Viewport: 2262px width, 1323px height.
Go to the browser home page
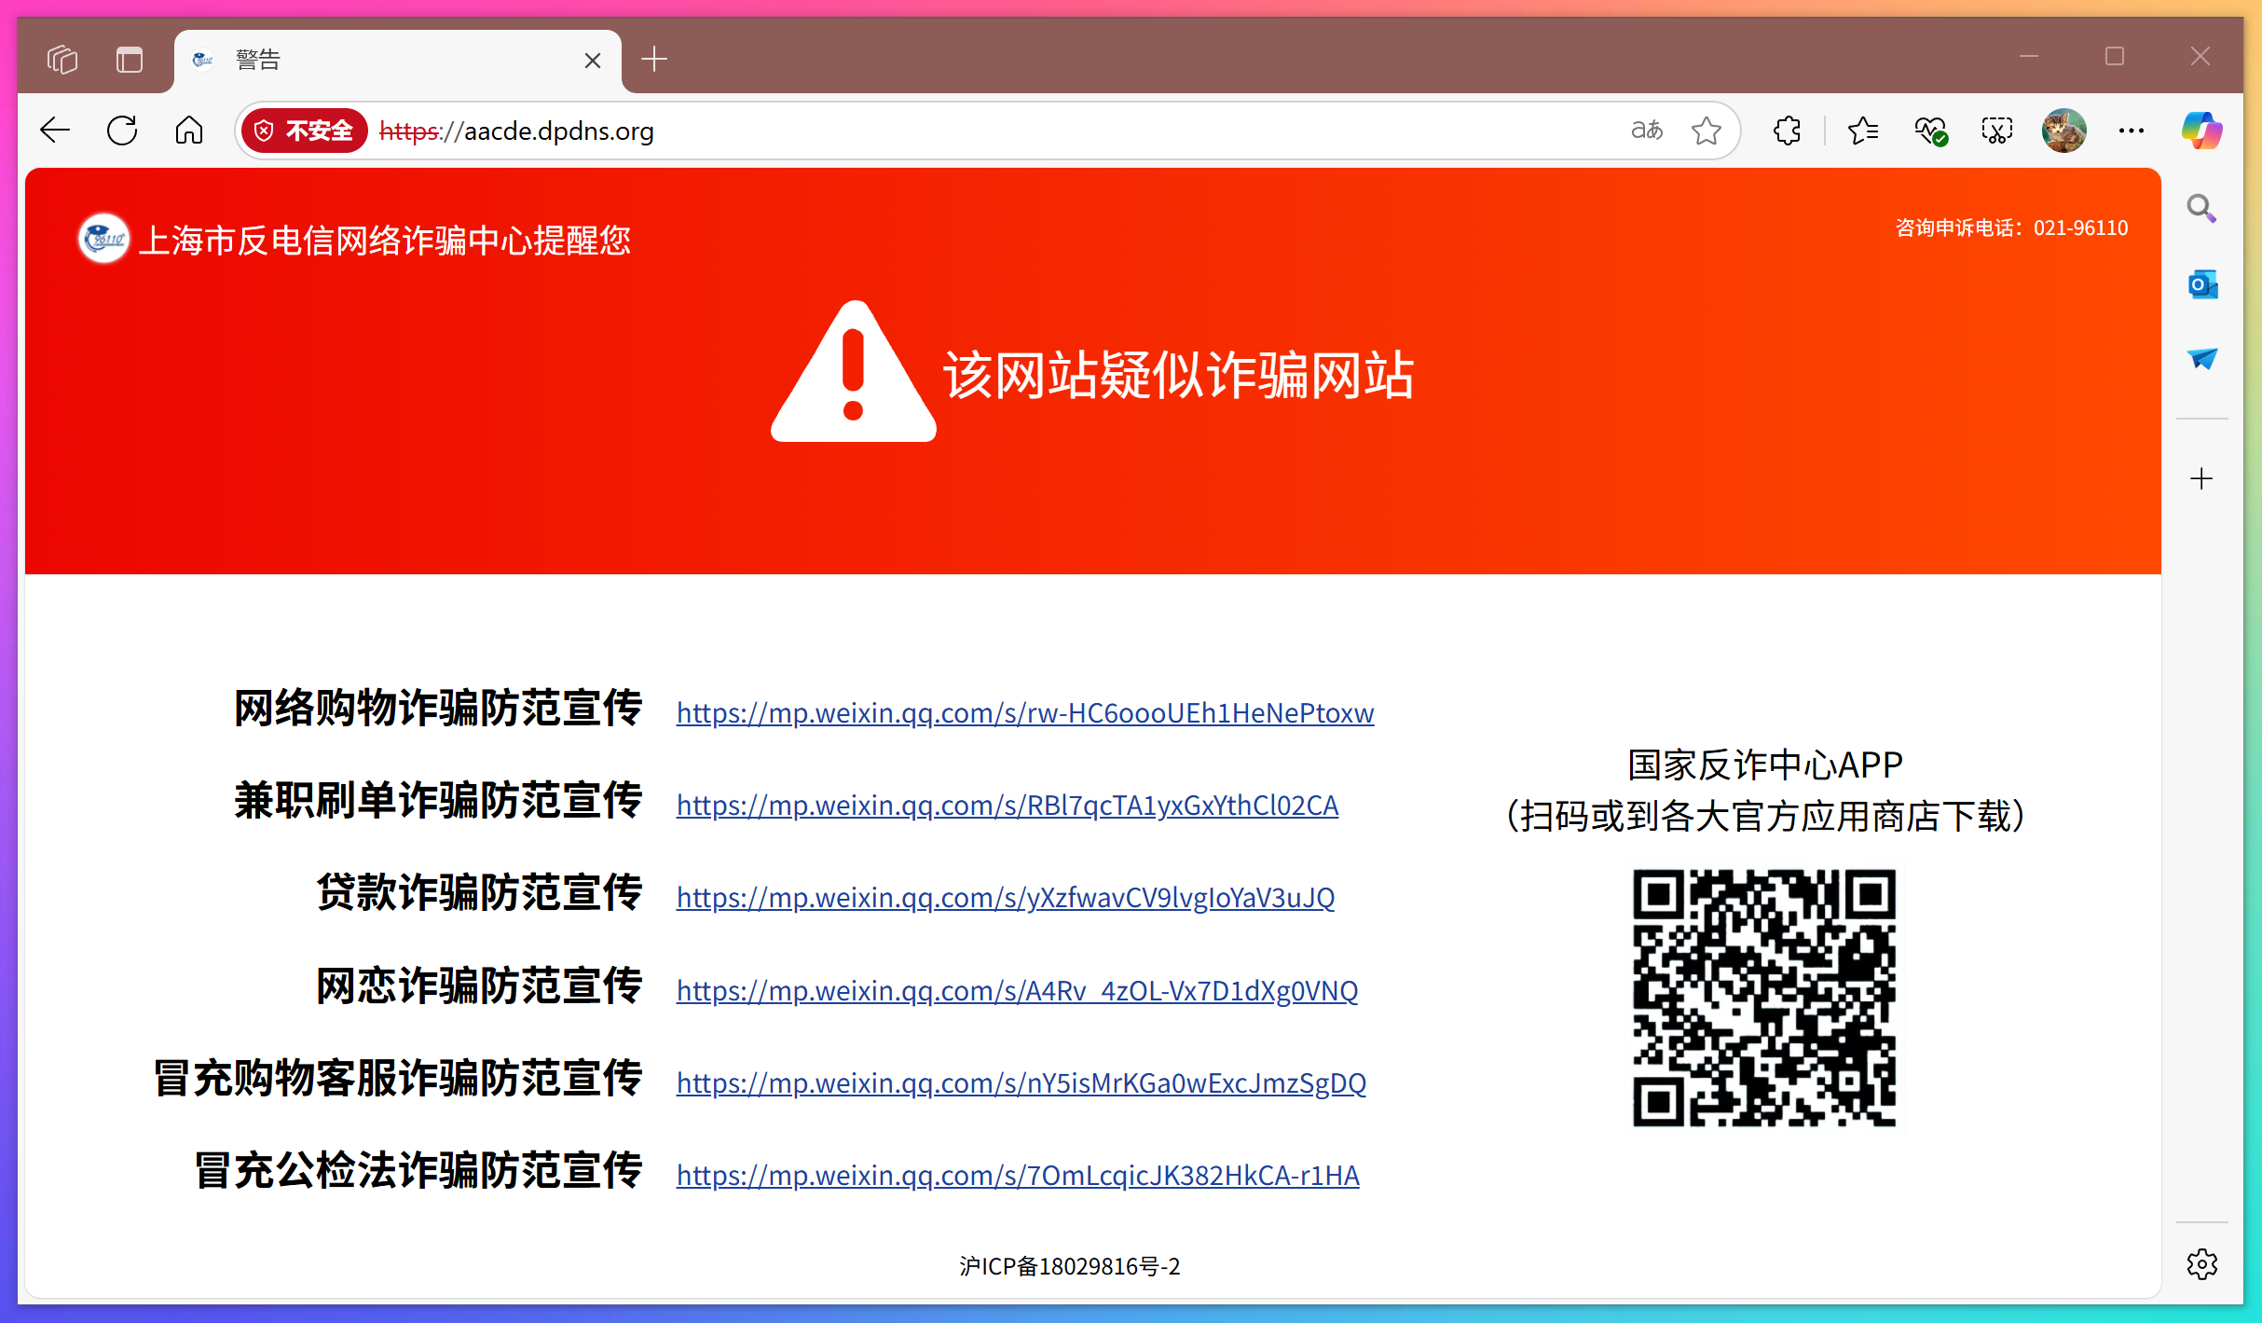point(189,131)
